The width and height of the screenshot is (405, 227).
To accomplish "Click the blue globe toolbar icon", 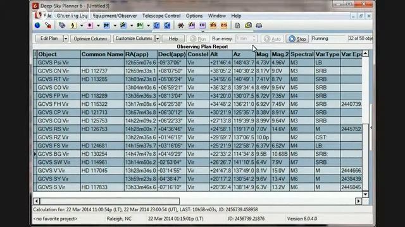I will coord(37,25).
